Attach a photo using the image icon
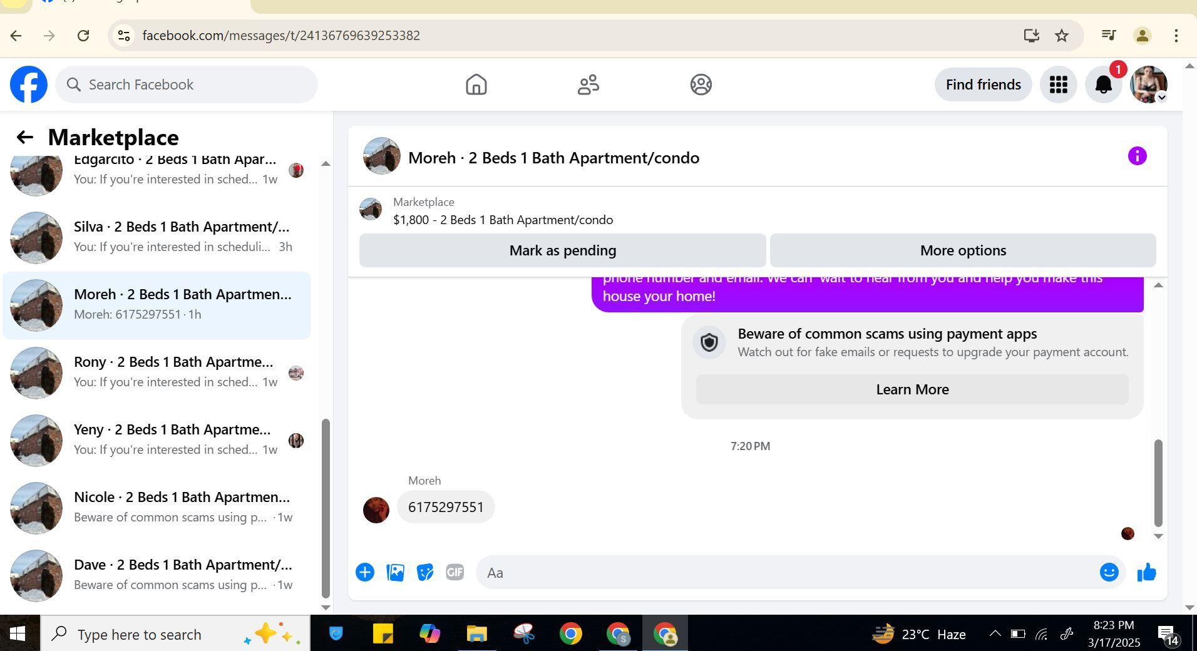This screenshot has width=1197, height=651. click(x=396, y=572)
